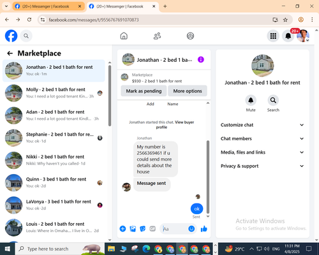Screen dimensions: 319x255
Task: Open the Facebook menu grid icon
Action: pos(273,36)
